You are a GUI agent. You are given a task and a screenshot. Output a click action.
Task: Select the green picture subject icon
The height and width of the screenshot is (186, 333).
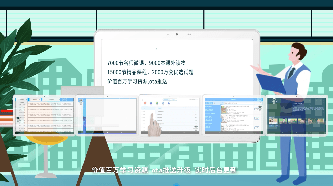(157, 104)
